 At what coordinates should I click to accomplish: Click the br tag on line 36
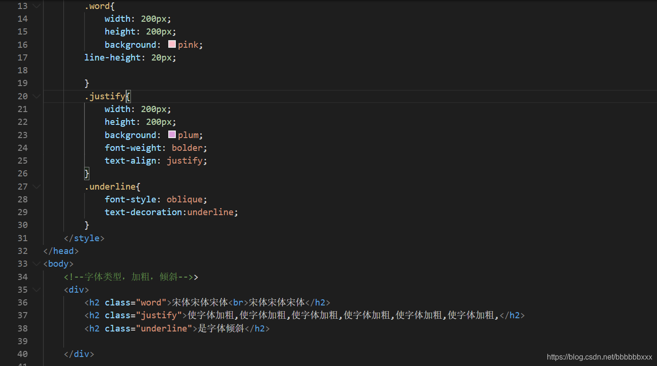[x=238, y=303]
